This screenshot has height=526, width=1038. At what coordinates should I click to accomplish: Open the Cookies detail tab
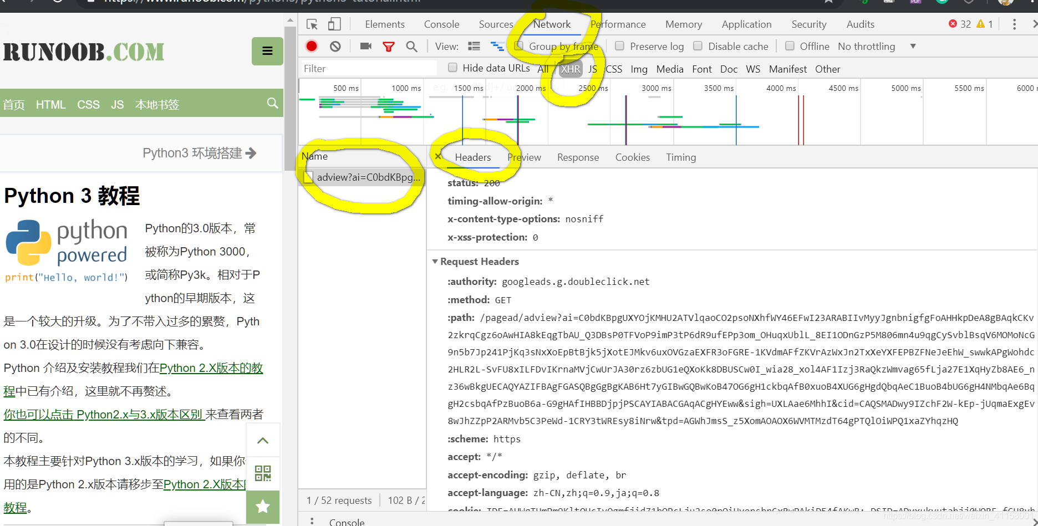(x=633, y=157)
